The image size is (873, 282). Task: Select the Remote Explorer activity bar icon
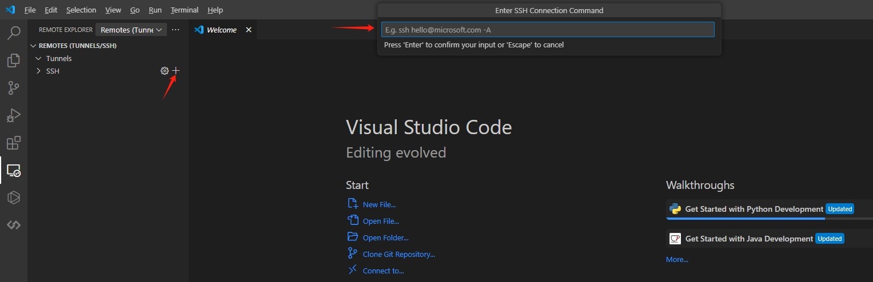point(14,170)
